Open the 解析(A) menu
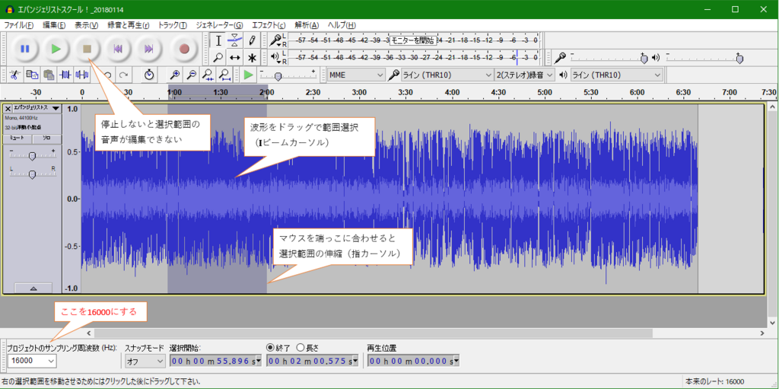Viewport: 779px width, 389px height. pos(307,25)
